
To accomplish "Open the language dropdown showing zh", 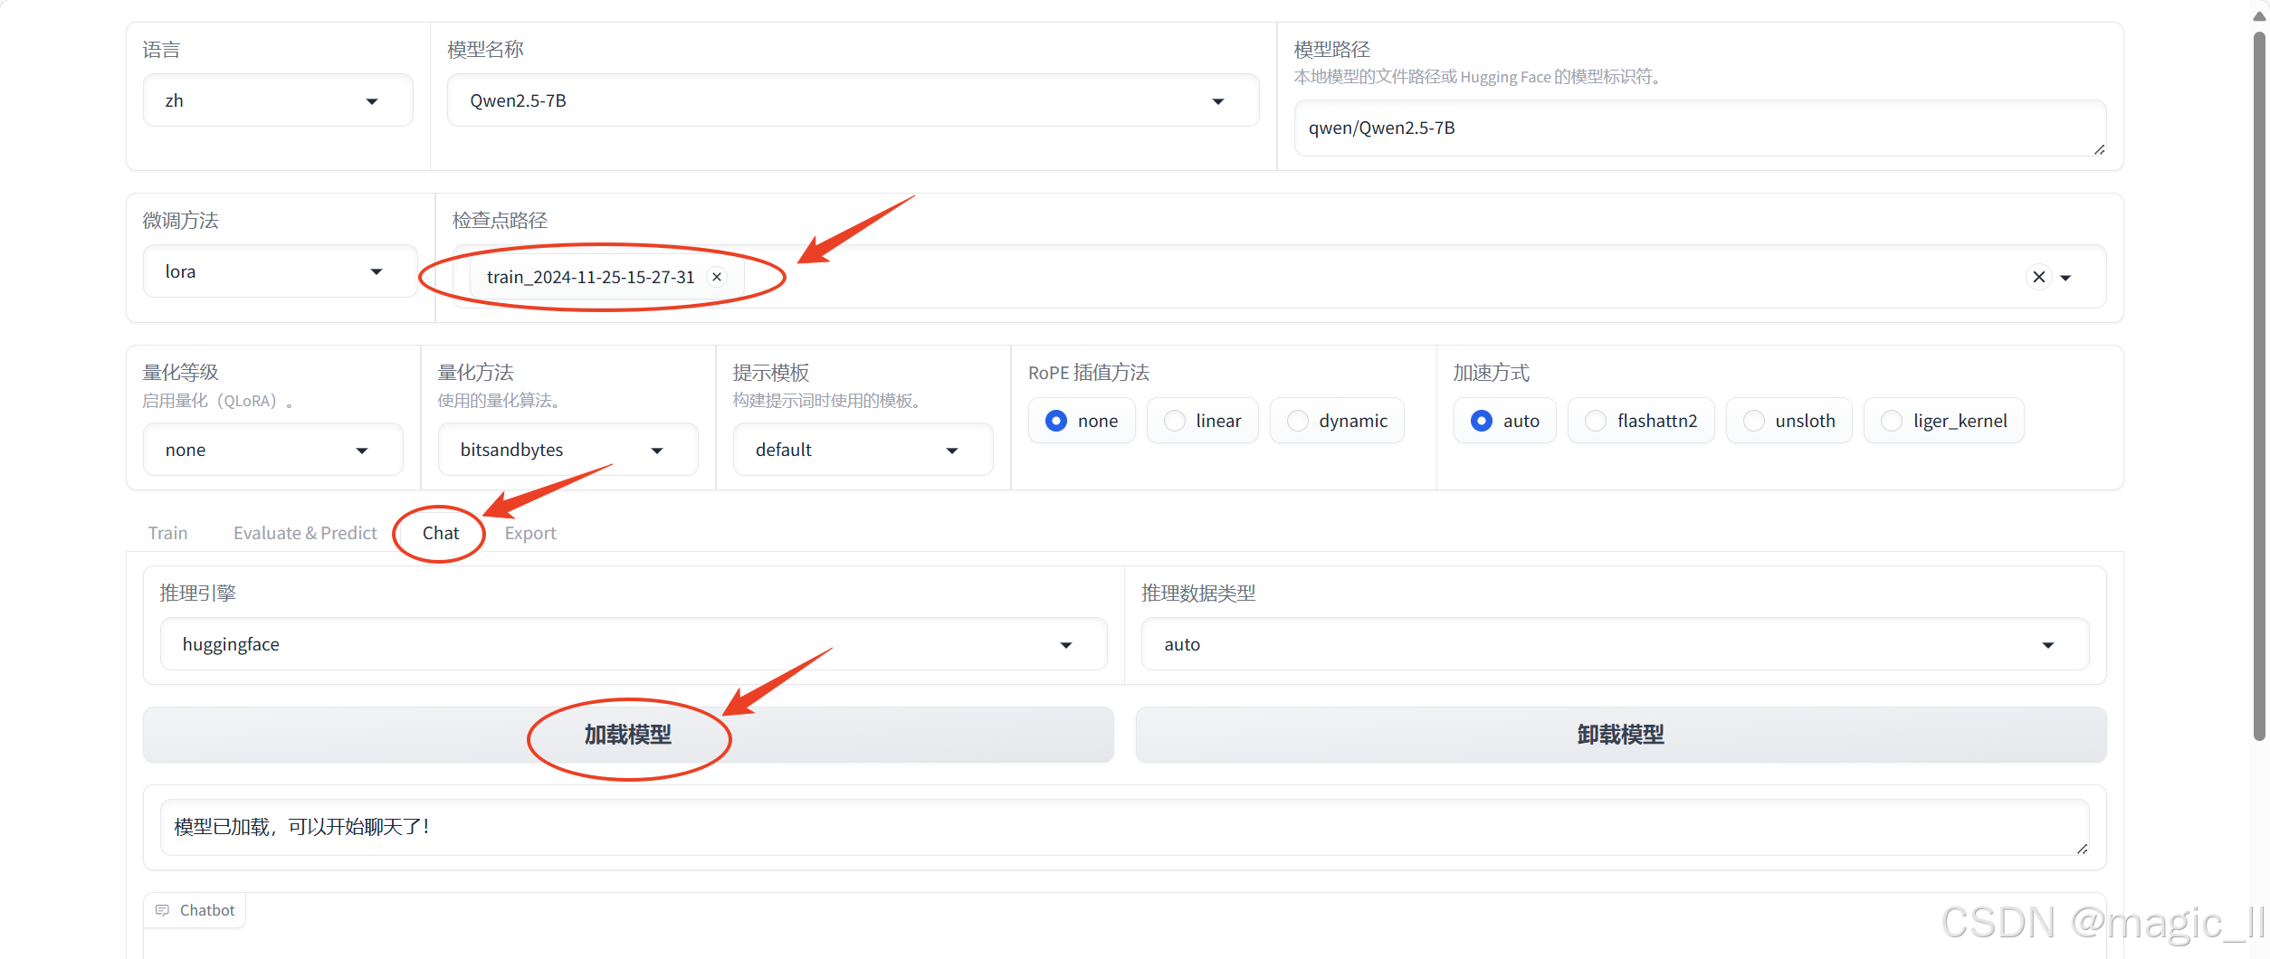I will [278, 100].
